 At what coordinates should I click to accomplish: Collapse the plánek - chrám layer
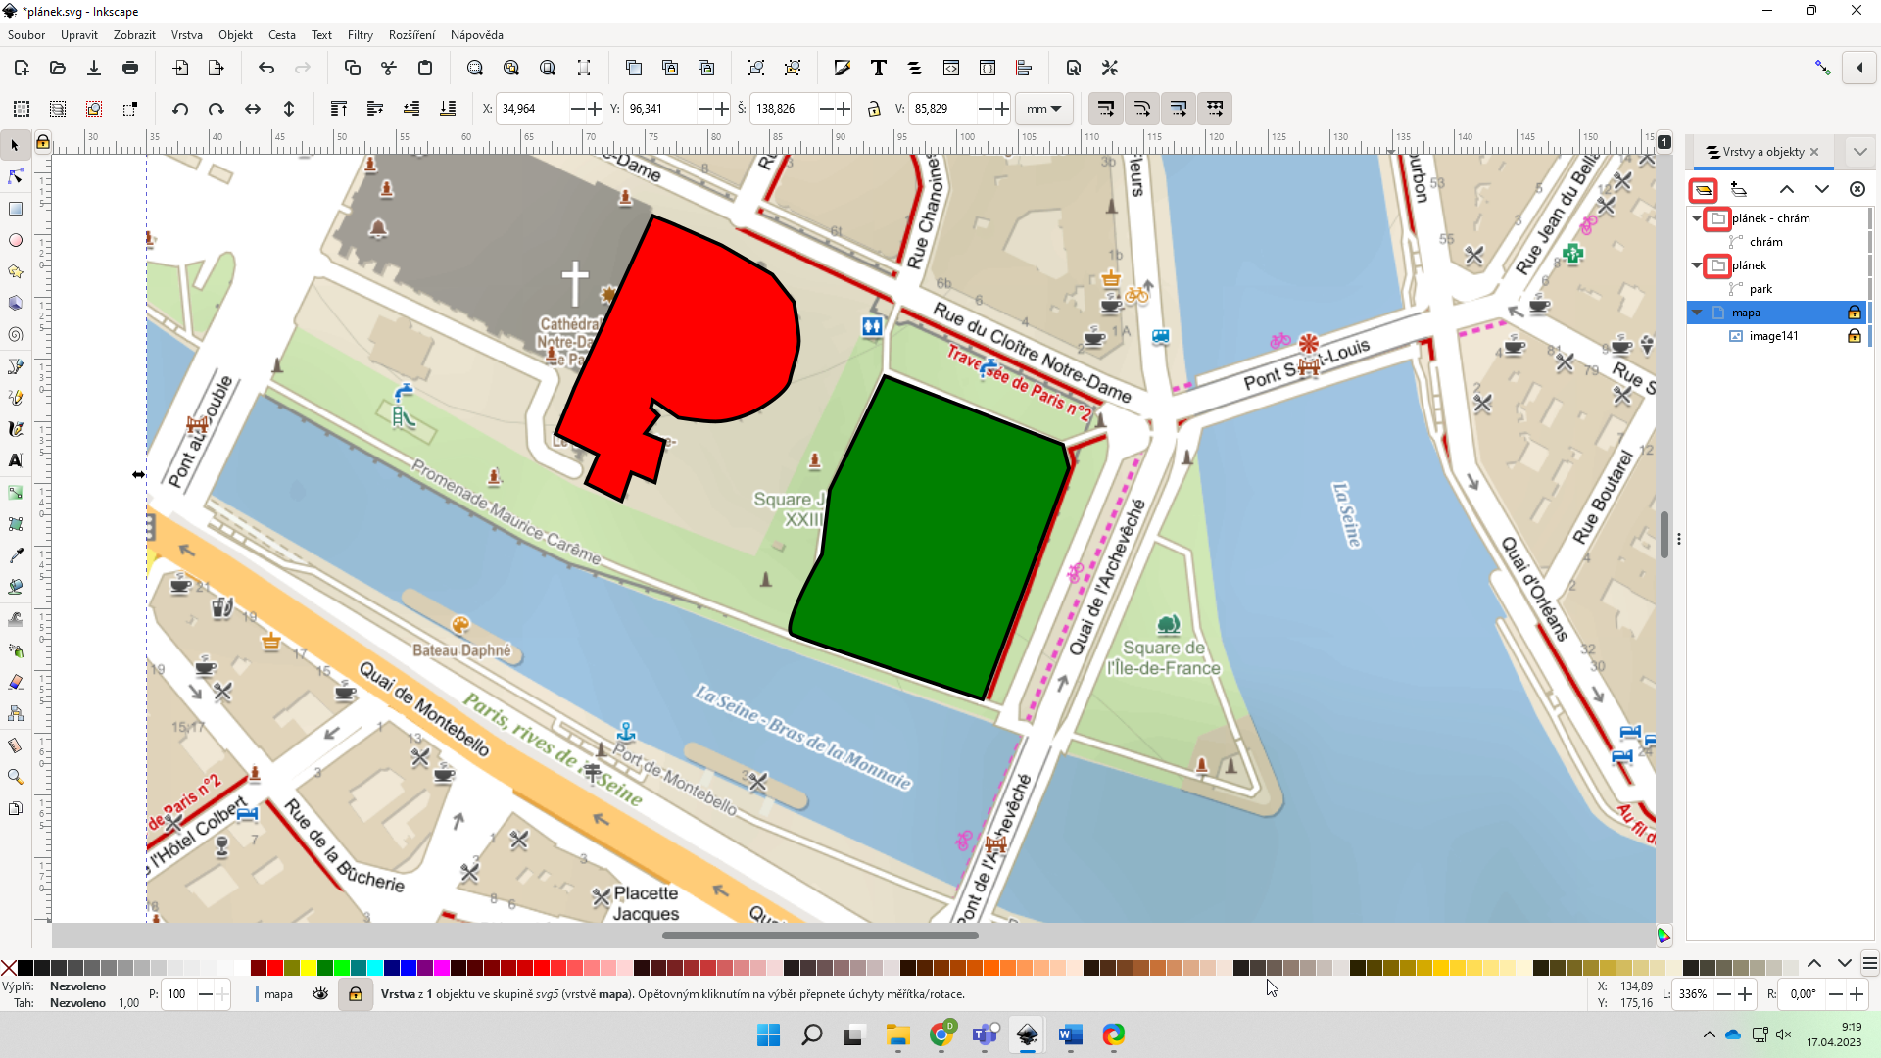[x=1697, y=217]
